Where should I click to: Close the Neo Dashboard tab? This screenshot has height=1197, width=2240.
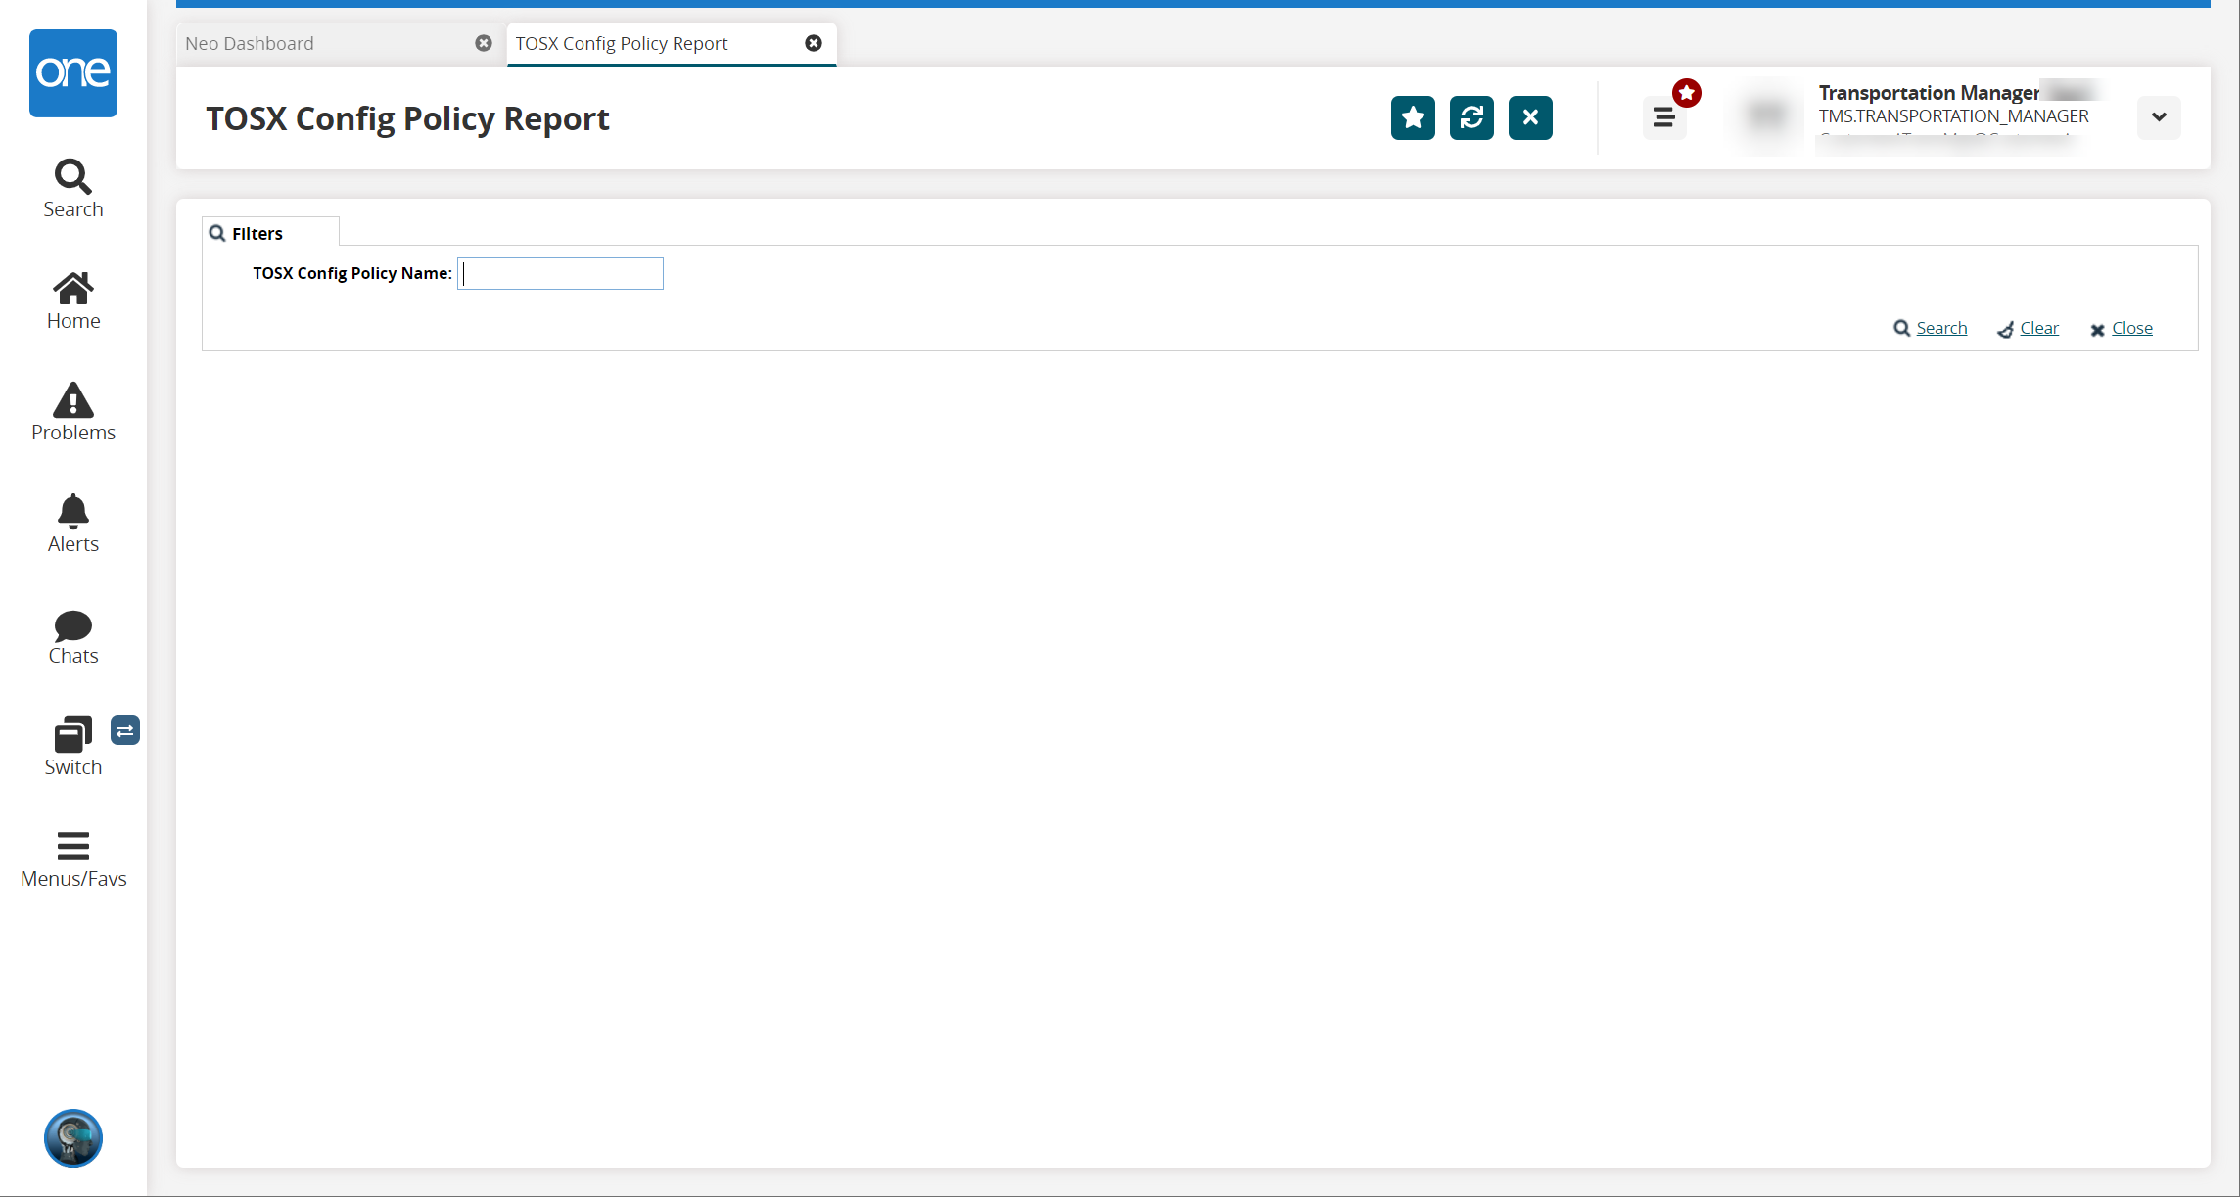[484, 43]
